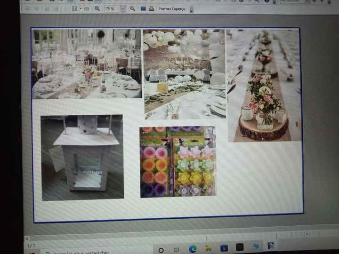Open Task View on the taskbar
Image resolution: width=339 pixels, height=254 pixels.
point(176,250)
